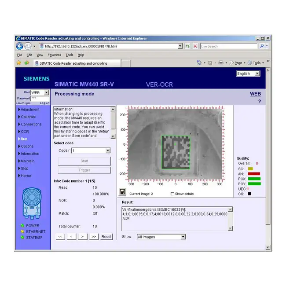Click the browser Back arrow button
286x286 pixels.
(x=20, y=46)
